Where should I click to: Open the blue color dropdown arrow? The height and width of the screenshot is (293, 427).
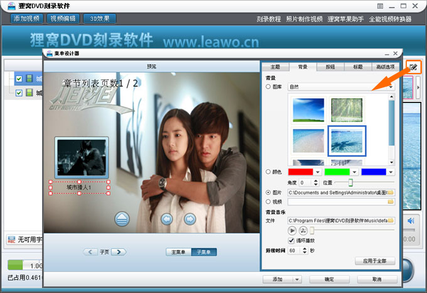point(391,172)
